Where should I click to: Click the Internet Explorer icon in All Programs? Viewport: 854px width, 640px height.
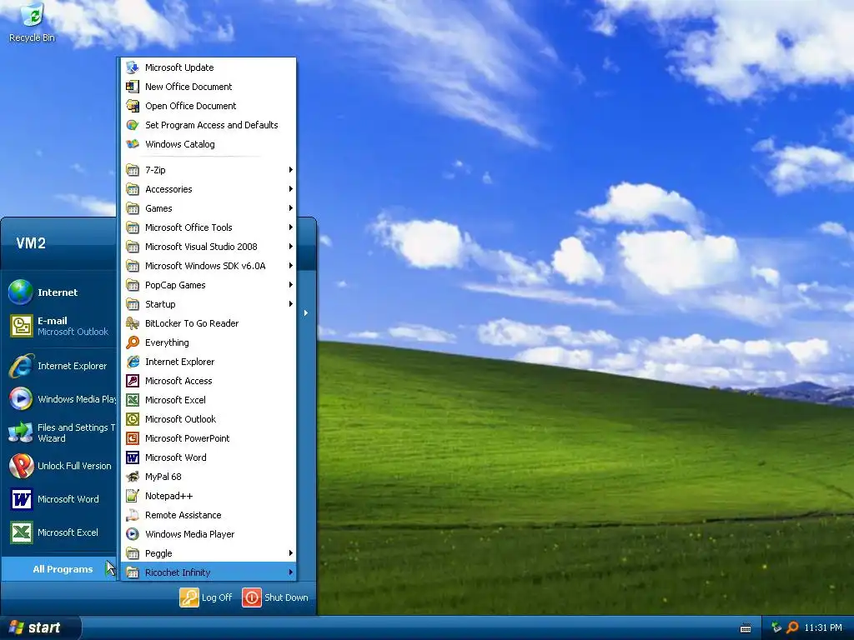[x=133, y=362]
